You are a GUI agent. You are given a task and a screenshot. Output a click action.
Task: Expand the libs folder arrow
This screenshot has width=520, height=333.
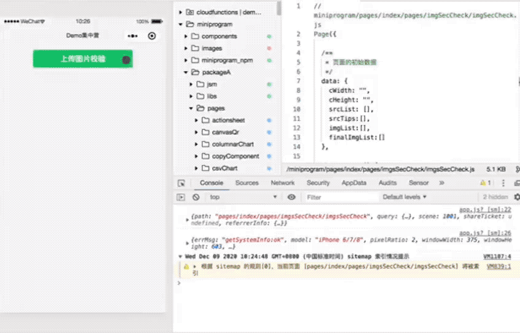coord(191,96)
